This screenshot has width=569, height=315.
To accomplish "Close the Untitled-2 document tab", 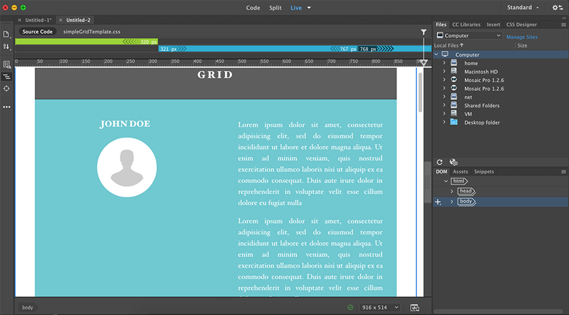I will 60,20.
